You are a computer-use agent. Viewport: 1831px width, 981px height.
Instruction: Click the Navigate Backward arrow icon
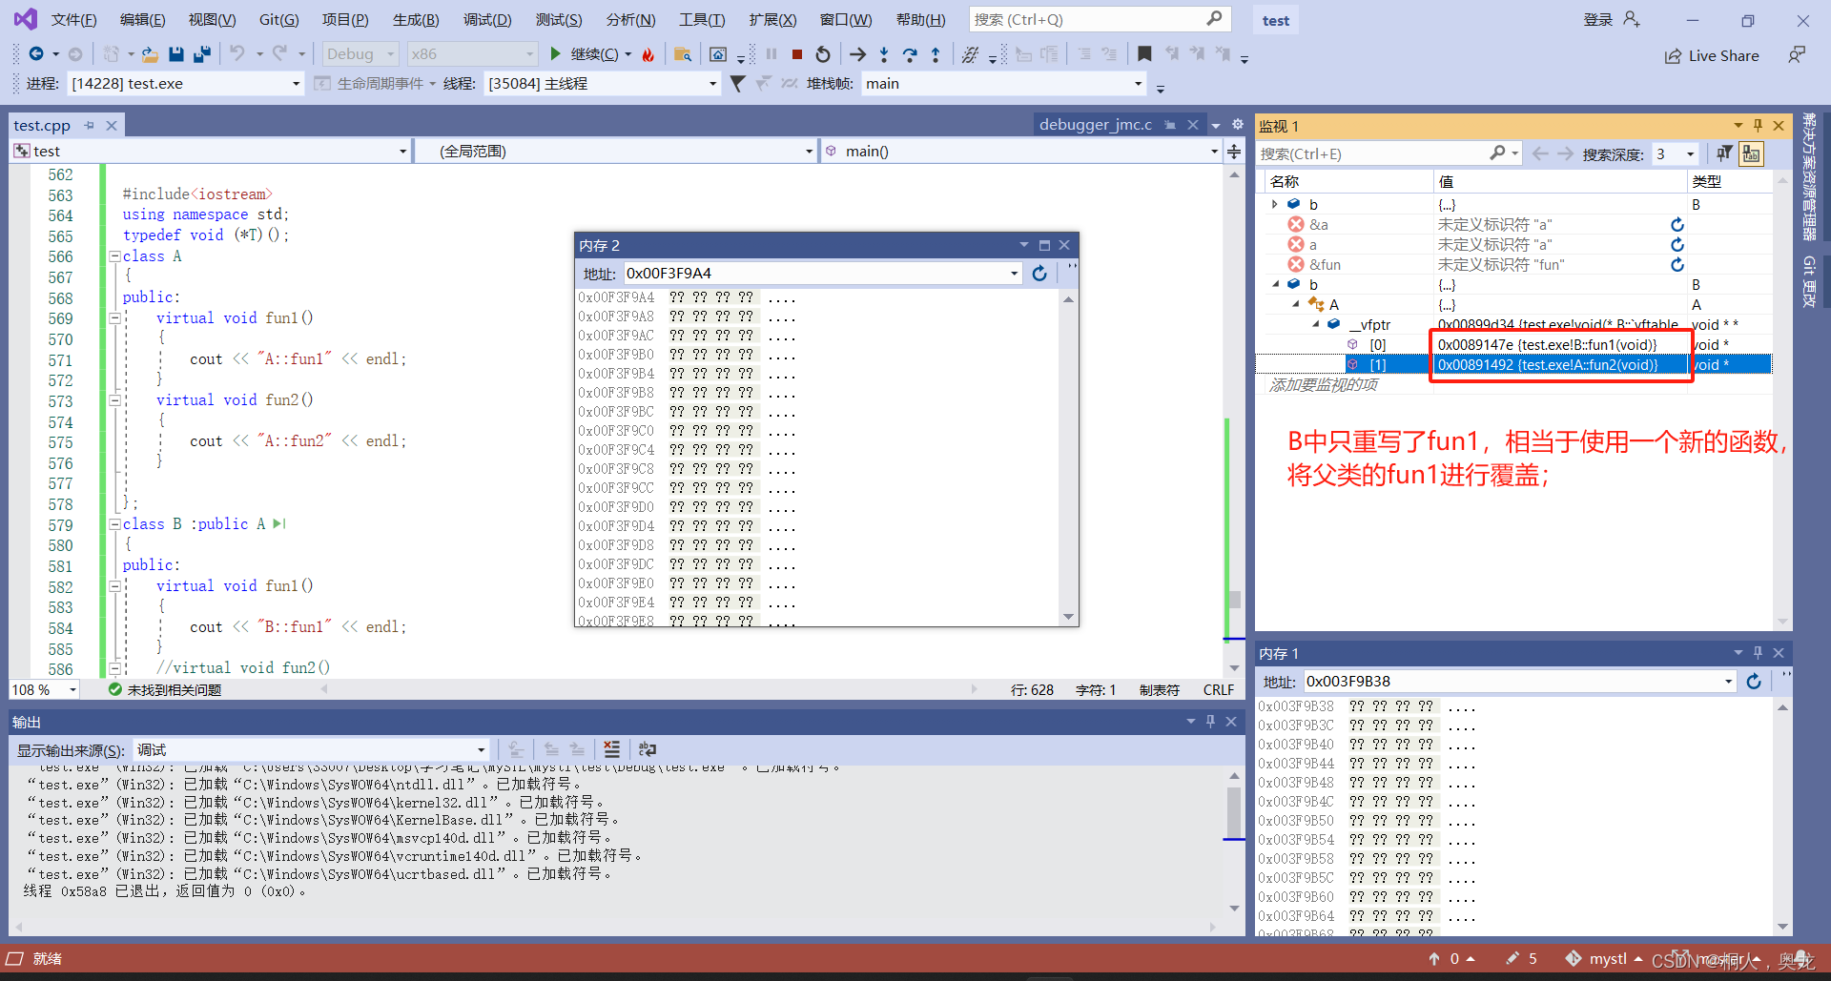click(x=36, y=54)
